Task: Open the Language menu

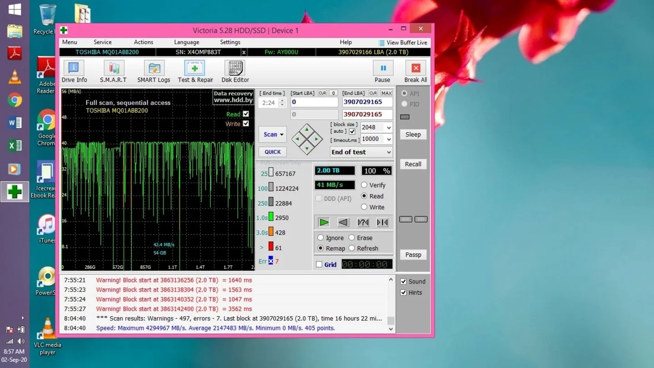Action: click(187, 42)
